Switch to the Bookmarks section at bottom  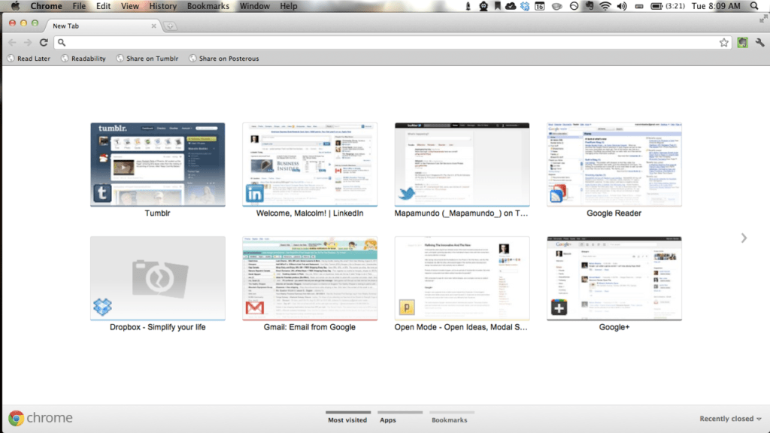(449, 419)
